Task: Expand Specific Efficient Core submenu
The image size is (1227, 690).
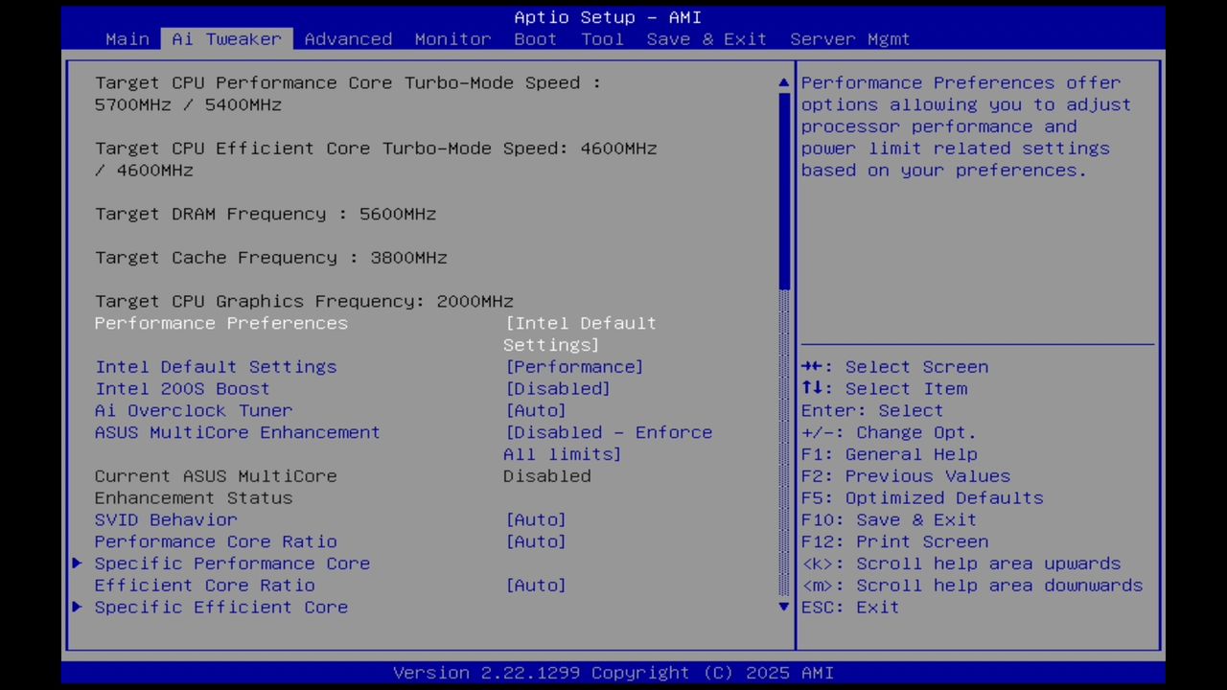Action: coord(221,607)
